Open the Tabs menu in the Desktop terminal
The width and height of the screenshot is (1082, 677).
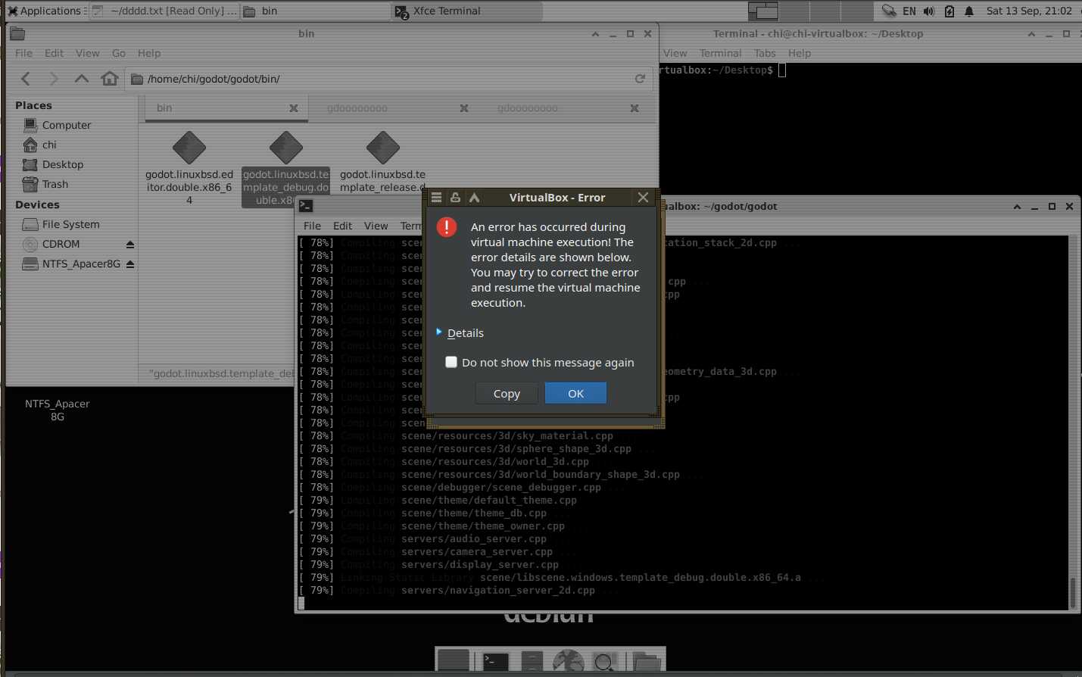click(x=765, y=53)
